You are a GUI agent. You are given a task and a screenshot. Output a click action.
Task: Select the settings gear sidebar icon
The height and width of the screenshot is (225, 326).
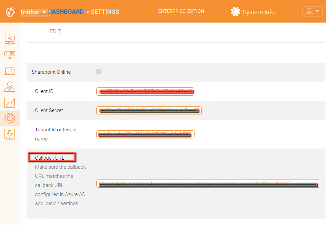10,119
